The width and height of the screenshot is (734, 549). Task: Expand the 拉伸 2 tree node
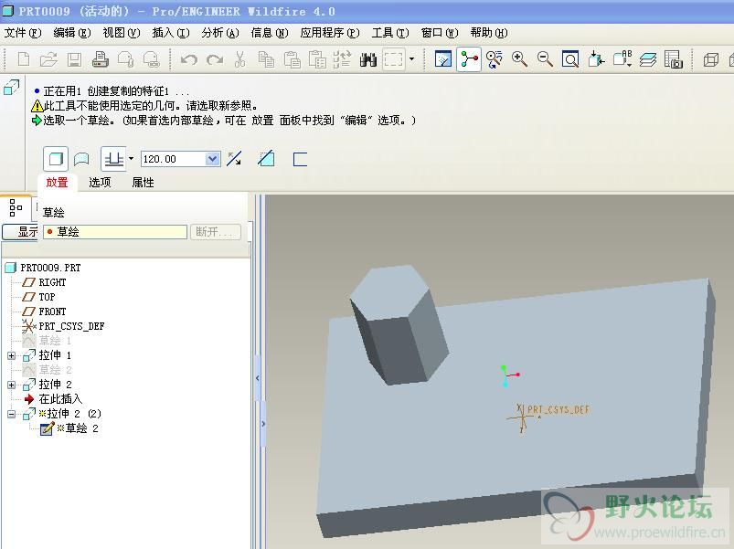click(x=11, y=385)
